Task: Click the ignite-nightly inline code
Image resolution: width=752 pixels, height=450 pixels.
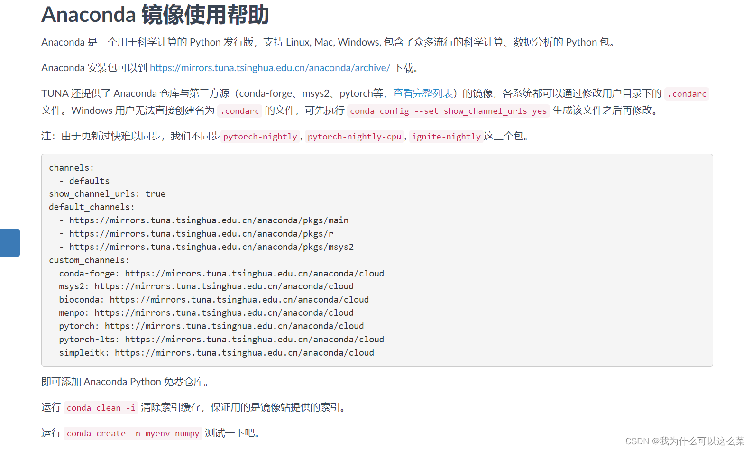Action: 446,137
